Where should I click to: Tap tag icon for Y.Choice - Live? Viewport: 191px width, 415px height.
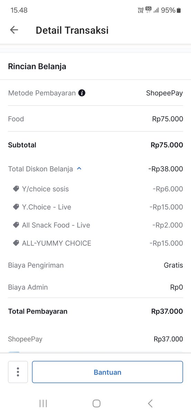pos(16,207)
